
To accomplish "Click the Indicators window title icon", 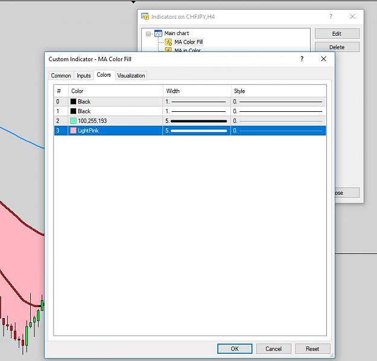I will coord(145,16).
